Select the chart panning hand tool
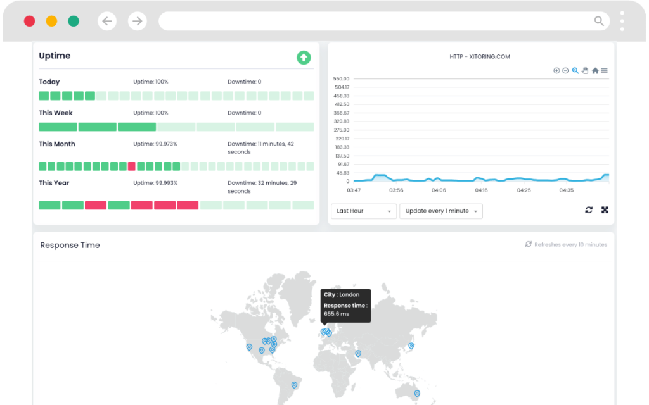The height and width of the screenshot is (405, 649). 585,71
